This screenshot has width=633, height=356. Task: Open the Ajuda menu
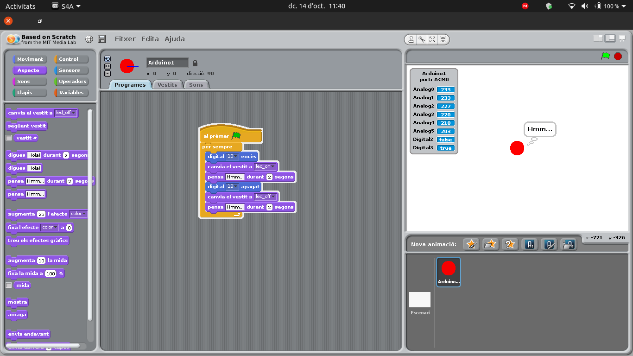[x=175, y=39]
